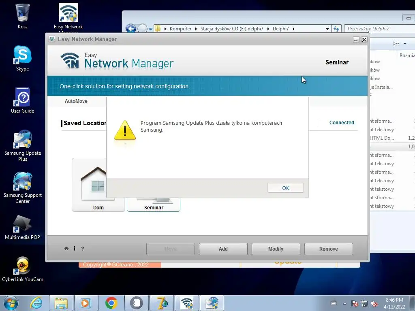Open help question mark icon in footer
The image size is (415, 311).
coord(83,248)
